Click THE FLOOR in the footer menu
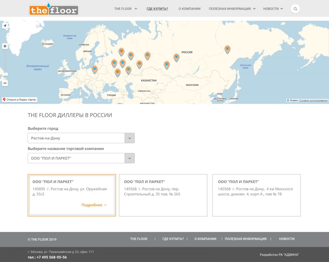 pyautogui.click(x=139, y=239)
